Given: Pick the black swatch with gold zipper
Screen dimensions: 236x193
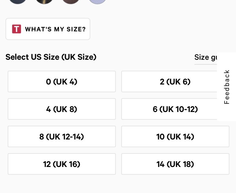Looking at the screenshot, I should click(x=44, y=1).
